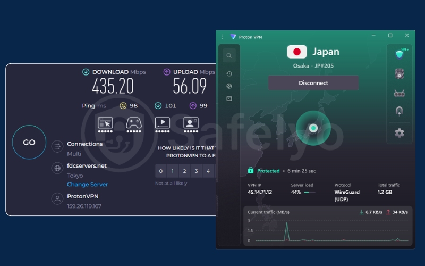
Task: Open recent connections history icon in Proton VPN
Action: tap(229, 73)
